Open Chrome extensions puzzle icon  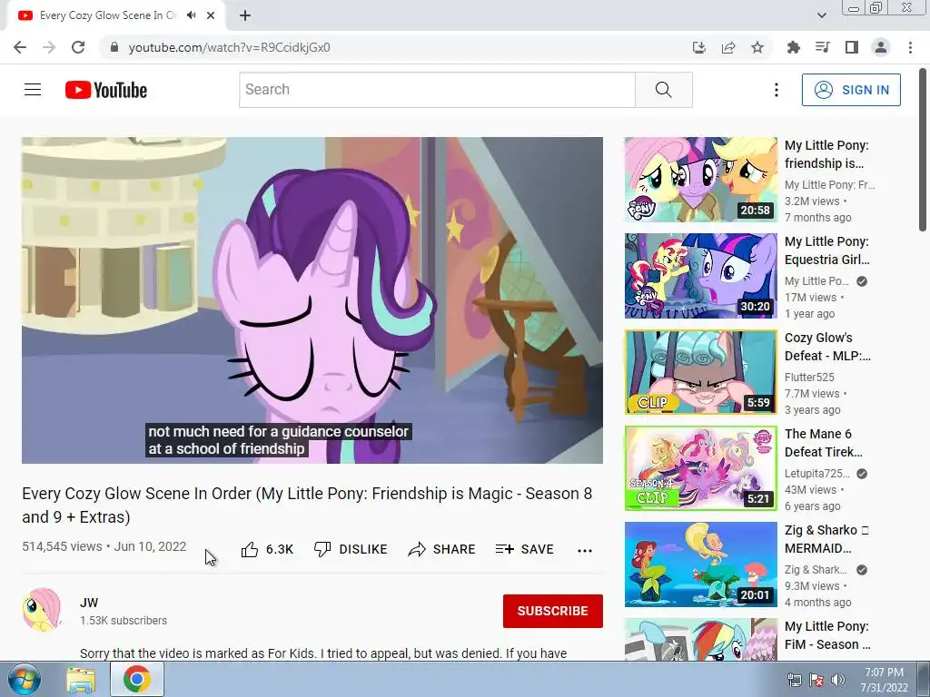794,47
